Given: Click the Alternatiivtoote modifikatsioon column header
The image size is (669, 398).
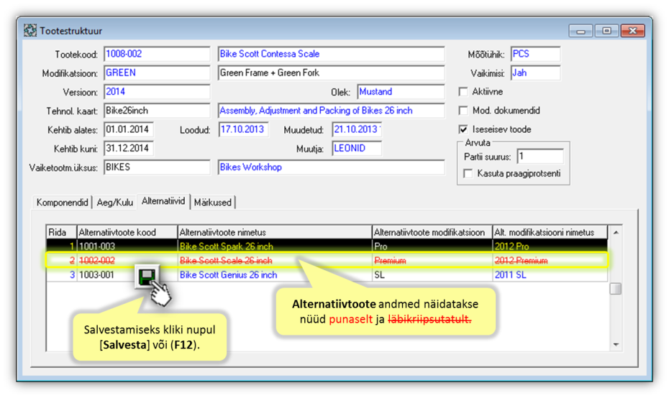Looking at the screenshot, I should tap(432, 232).
